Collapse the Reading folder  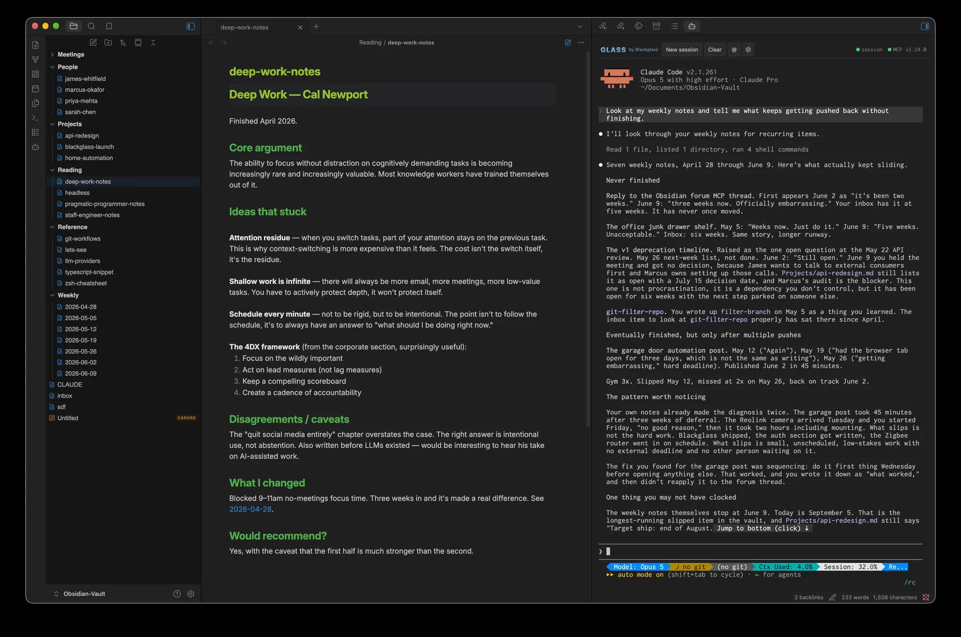[x=69, y=170]
